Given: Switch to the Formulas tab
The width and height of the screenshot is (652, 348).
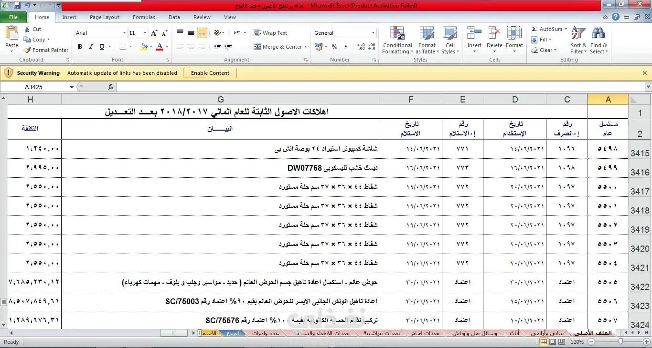Looking at the screenshot, I should click(144, 17).
